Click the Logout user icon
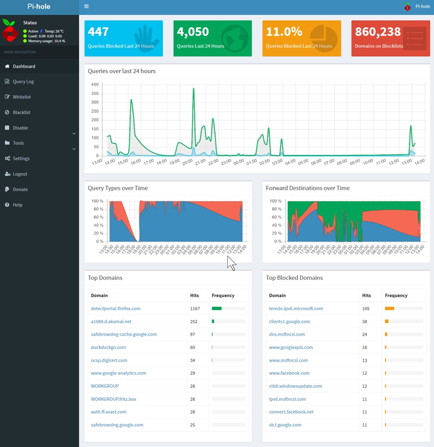This screenshot has width=434, height=447. 7,174
